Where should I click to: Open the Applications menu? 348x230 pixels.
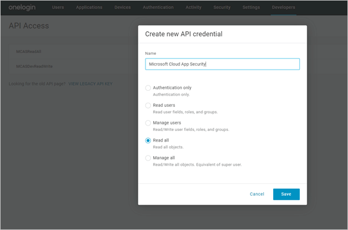tap(90, 7)
